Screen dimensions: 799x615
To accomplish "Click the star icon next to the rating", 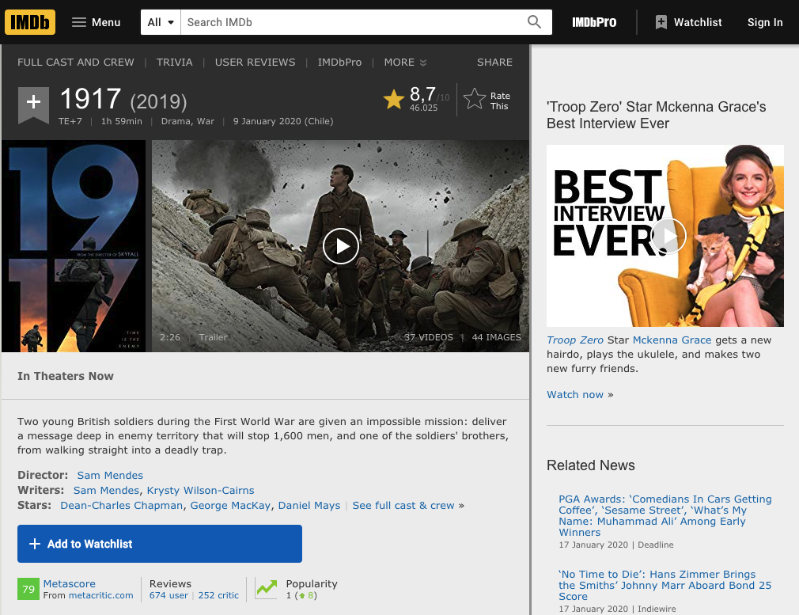I will pyautogui.click(x=393, y=97).
